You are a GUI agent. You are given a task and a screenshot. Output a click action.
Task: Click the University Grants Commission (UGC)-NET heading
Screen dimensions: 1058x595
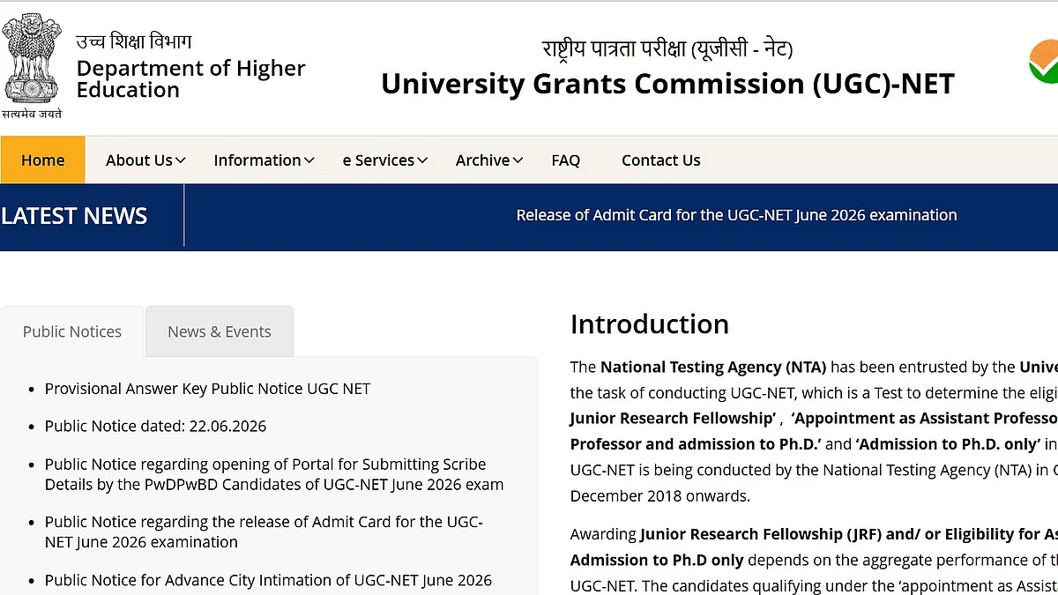coord(667,84)
